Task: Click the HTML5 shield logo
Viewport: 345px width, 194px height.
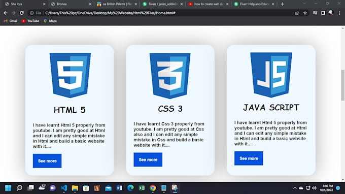Action: tap(70, 75)
